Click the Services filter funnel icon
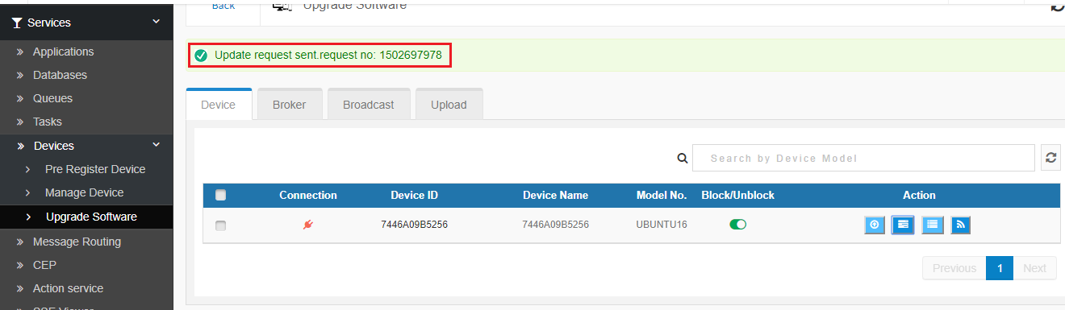Image resolution: width=1065 pixels, height=310 pixels. pyautogui.click(x=16, y=23)
